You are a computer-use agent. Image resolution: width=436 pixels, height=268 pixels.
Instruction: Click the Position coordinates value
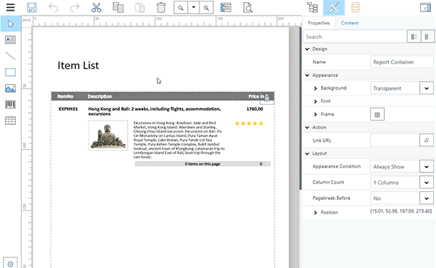pos(401,211)
